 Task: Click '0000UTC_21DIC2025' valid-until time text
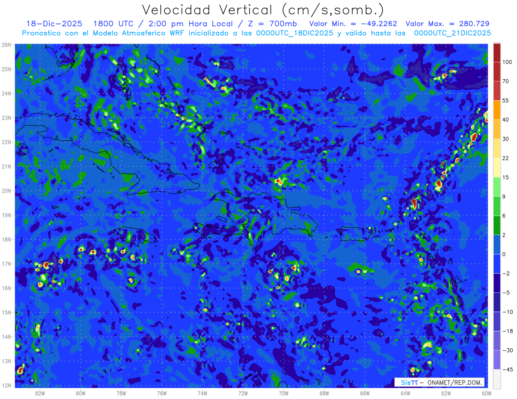[452, 33]
